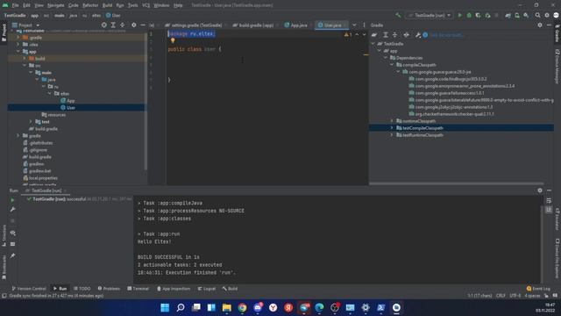This screenshot has height=316, width=561.
Task: Open the Build menu
Action: point(107,5)
